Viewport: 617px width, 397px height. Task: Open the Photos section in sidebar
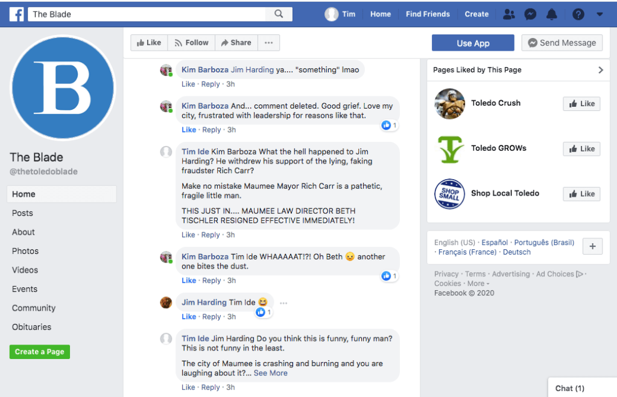[25, 251]
